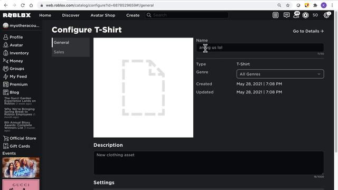
Task: Select the General tab
Action: pyautogui.click(x=71, y=42)
